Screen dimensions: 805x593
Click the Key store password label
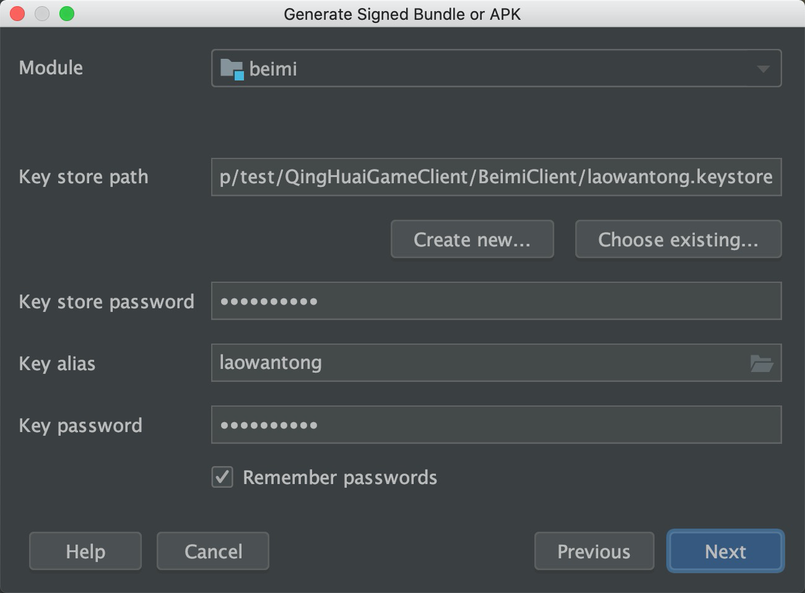(107, 301)
